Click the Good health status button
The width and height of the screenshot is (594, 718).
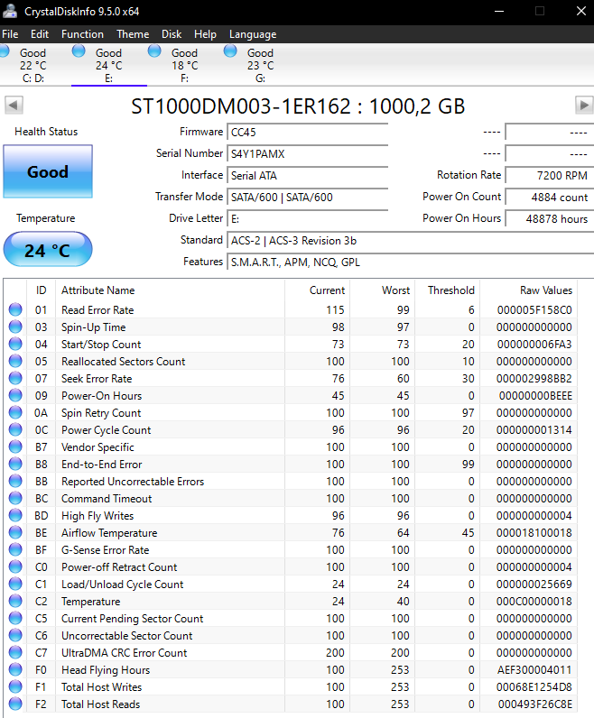coord(48,171)
